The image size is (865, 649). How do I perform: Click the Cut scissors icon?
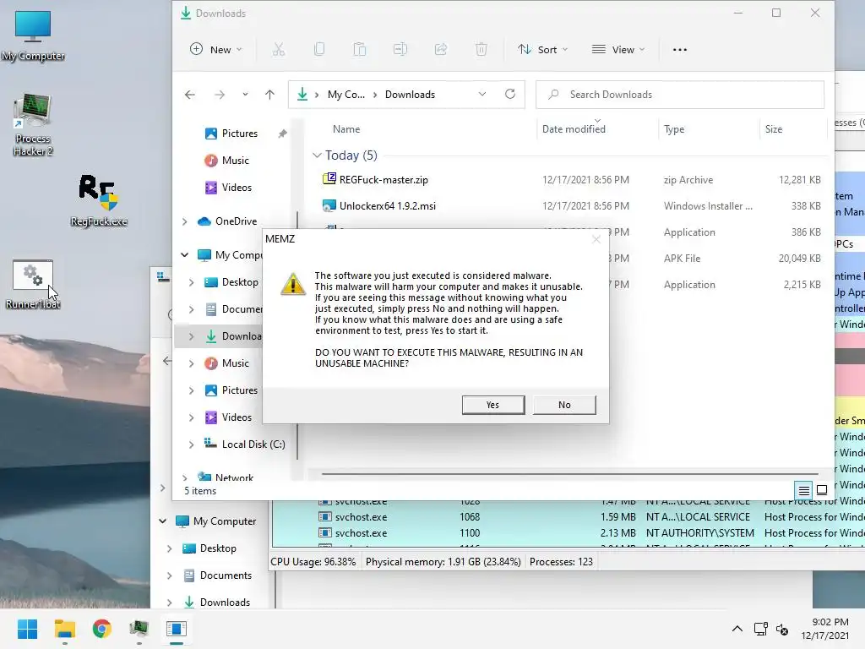[279, 50]
